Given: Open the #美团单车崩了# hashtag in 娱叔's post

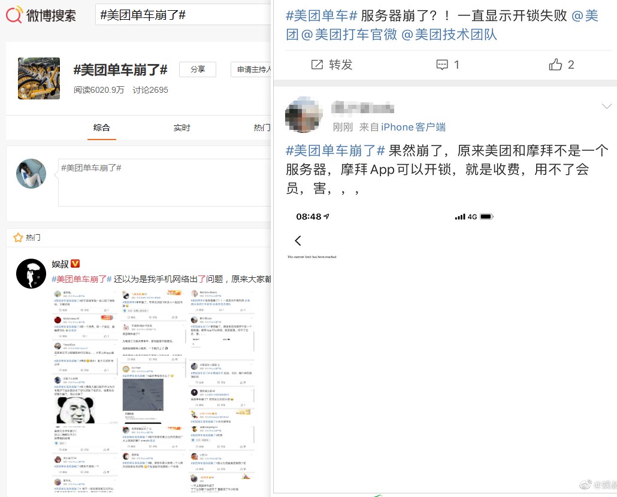Looking at the screenshot, I should pos(82,279).
